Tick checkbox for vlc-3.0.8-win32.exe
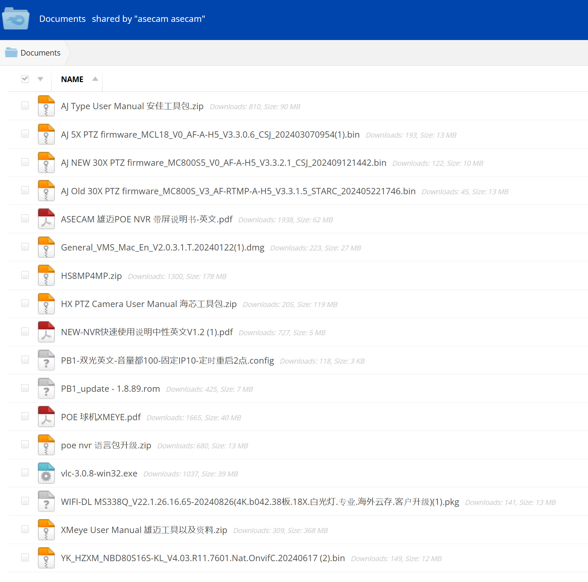This screenshot has height=582, width=588. 25,472
